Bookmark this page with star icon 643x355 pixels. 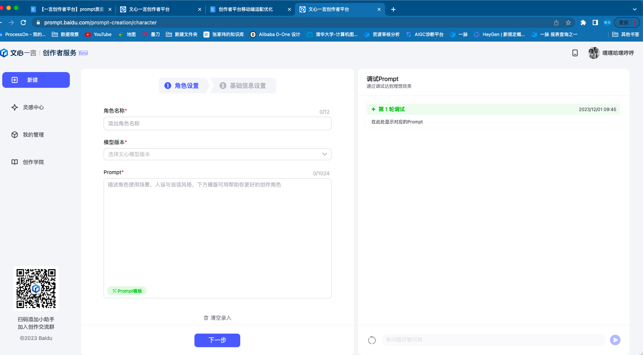[x=568, y=23]
